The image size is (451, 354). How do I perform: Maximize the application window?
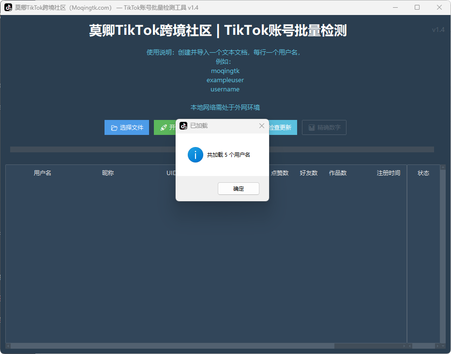[x=417, y=8]
